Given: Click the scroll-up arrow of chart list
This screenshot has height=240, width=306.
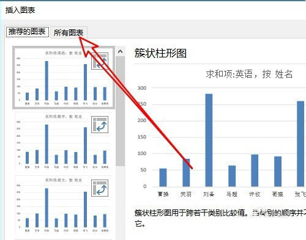Looking at the screenshot, I should 120,51.
